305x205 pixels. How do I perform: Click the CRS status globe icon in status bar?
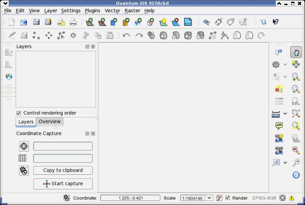tap(283, 198)
